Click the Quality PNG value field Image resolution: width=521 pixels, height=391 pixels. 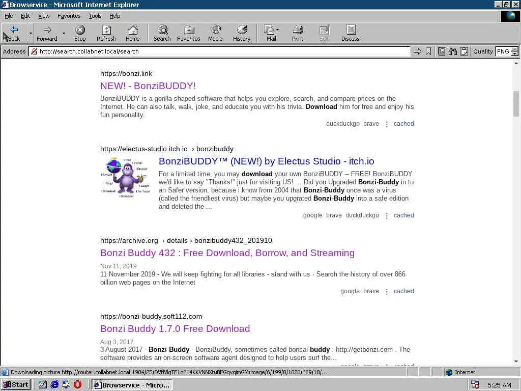(x=503, y=51)
